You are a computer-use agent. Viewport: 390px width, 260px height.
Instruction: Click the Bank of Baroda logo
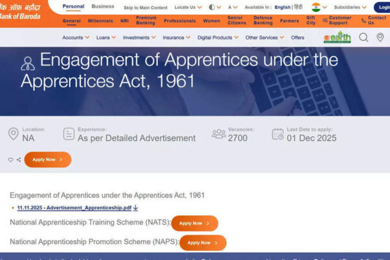click(20, 12)
